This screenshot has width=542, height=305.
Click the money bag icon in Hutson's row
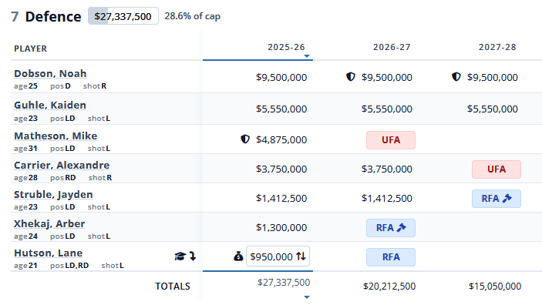point(238,256)
